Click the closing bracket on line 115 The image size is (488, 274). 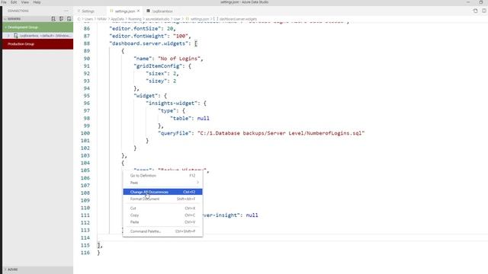(x=99, y=245)
